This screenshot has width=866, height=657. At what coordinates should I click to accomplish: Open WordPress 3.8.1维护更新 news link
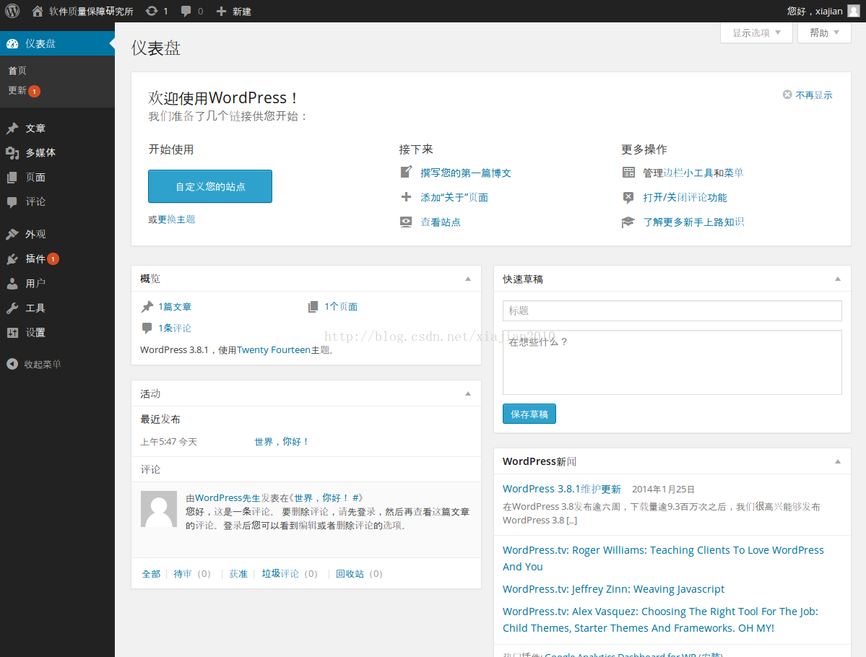tap(562, 489)
